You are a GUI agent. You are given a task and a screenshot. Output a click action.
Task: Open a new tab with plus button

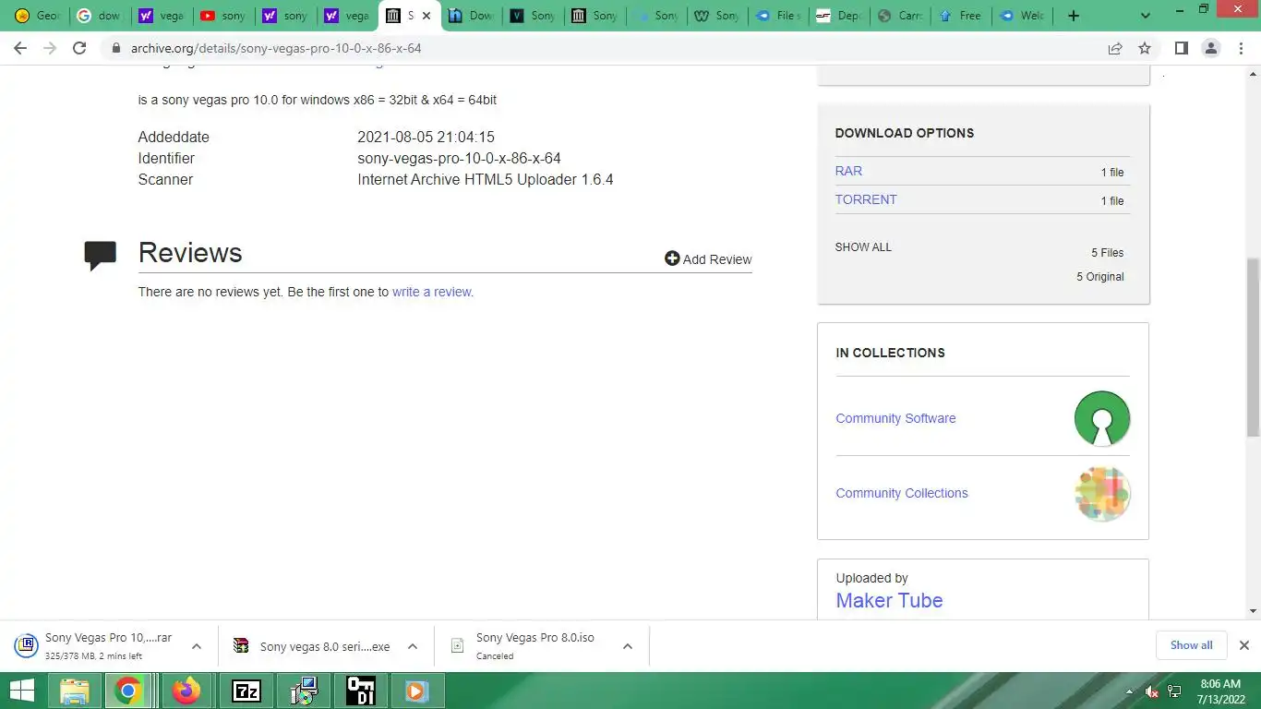1073,16
